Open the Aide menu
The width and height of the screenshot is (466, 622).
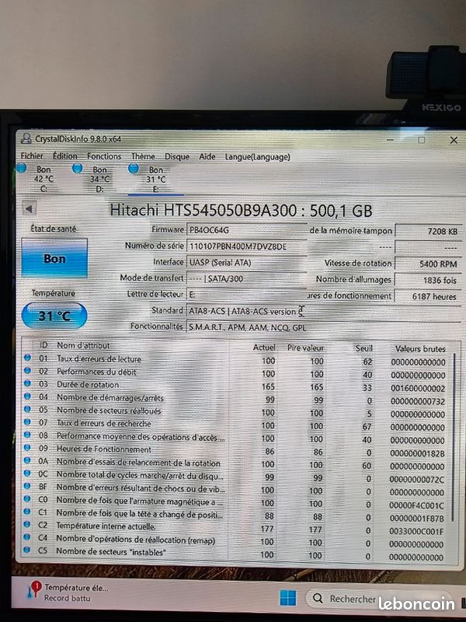click(207, 157)
